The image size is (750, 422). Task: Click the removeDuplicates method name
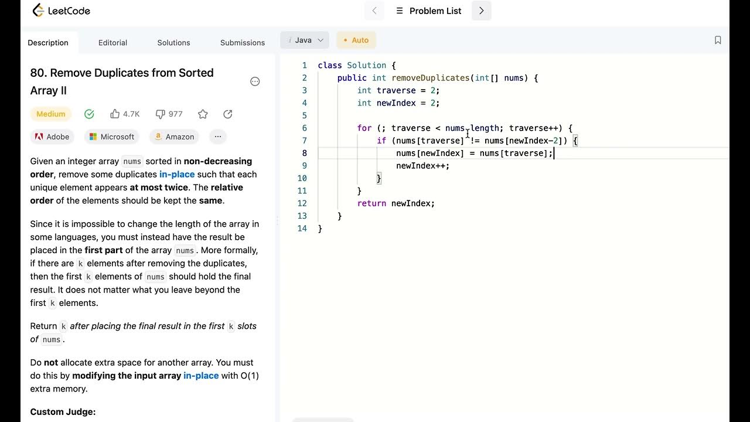(431, 78)
